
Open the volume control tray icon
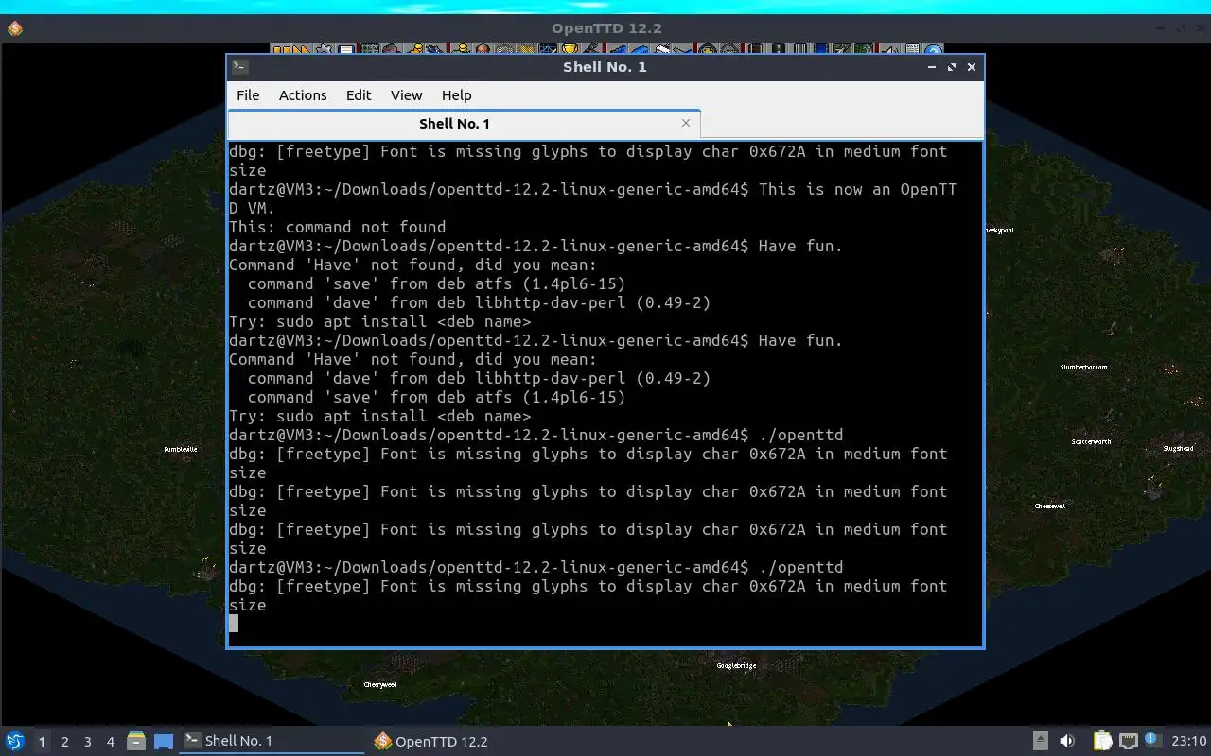pos(1067,741)
